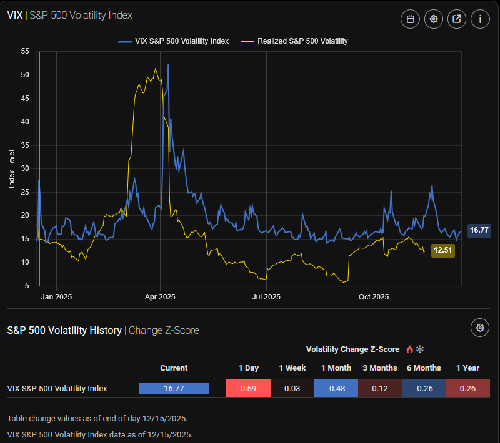Click the yellow 12.51 value label
500x443 pixels.
pyautogui.click(x=442, y=250)
